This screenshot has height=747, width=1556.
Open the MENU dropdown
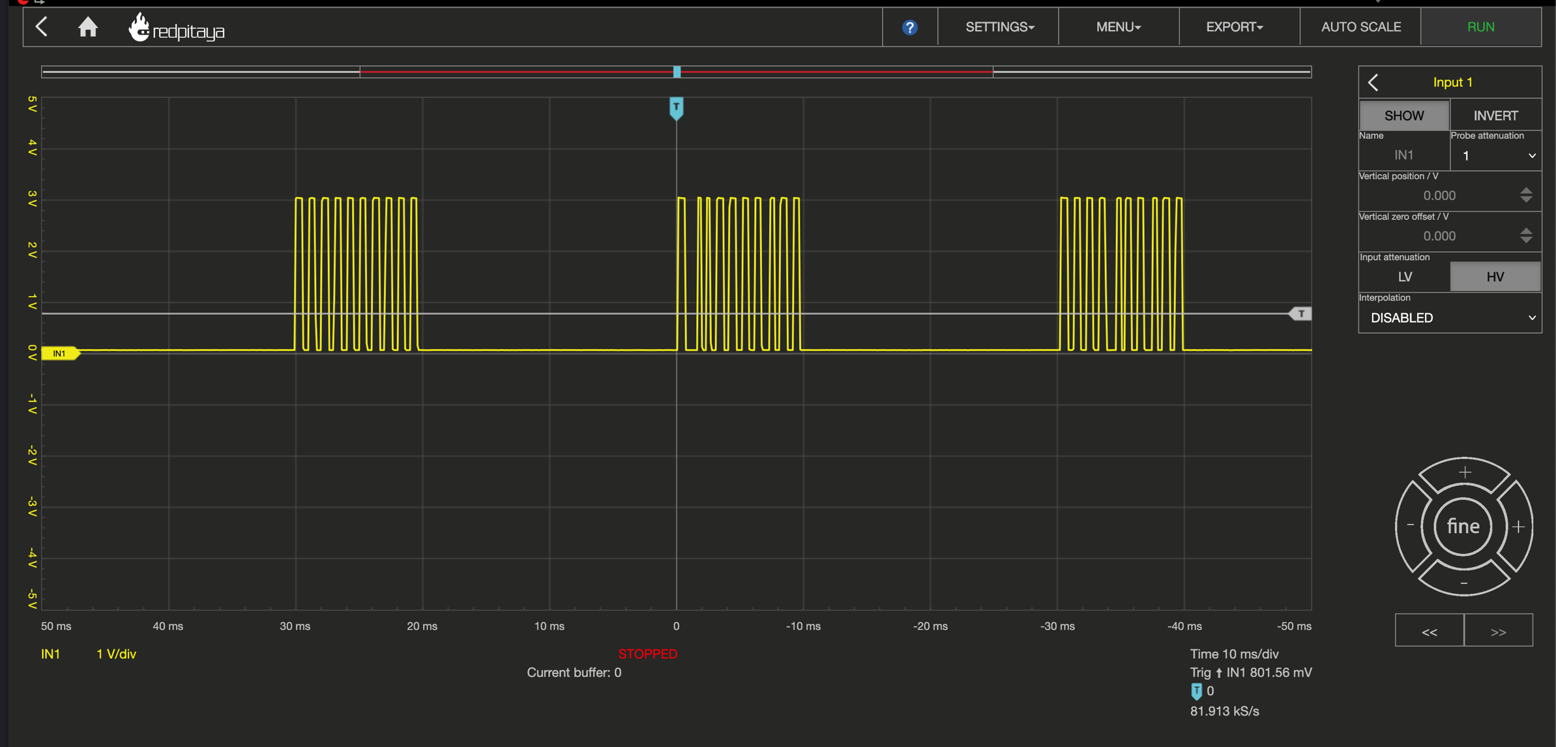[x=1118, y=27]
